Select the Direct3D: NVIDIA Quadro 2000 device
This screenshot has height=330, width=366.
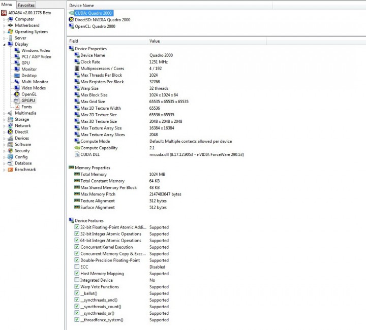coord(103,20)
